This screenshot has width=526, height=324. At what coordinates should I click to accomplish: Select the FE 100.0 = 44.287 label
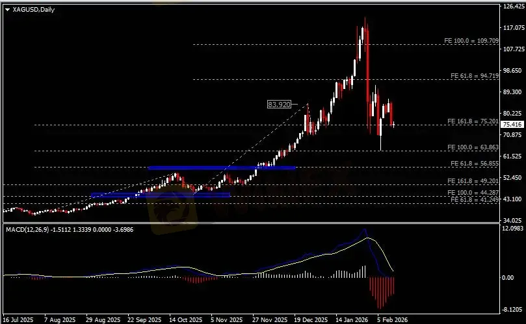coord(473,193)
